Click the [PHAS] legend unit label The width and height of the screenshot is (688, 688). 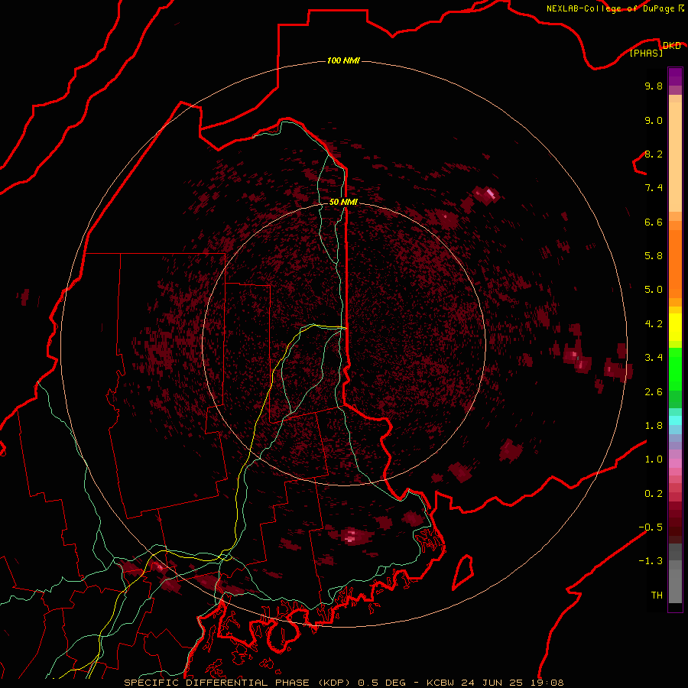646,53
